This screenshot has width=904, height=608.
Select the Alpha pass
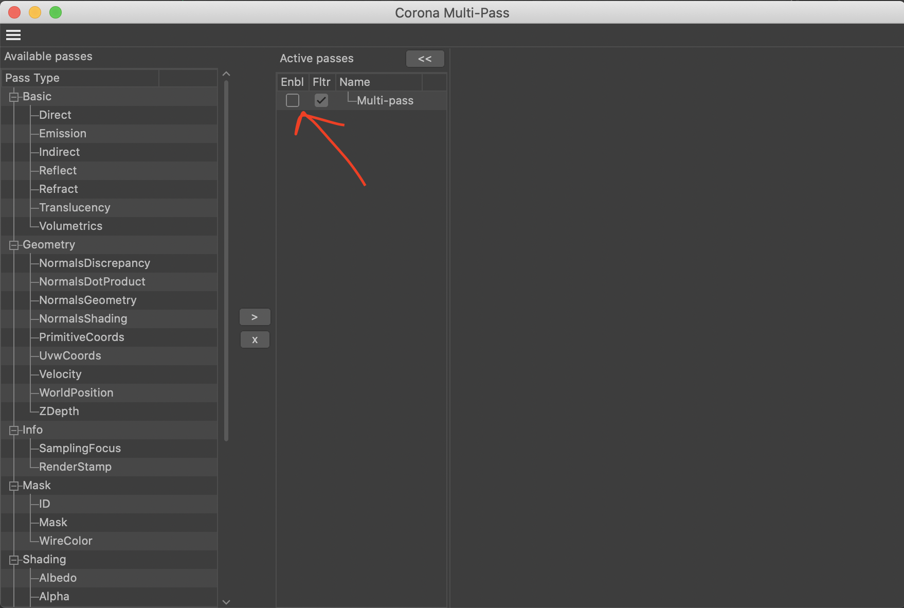click(54, 596)
